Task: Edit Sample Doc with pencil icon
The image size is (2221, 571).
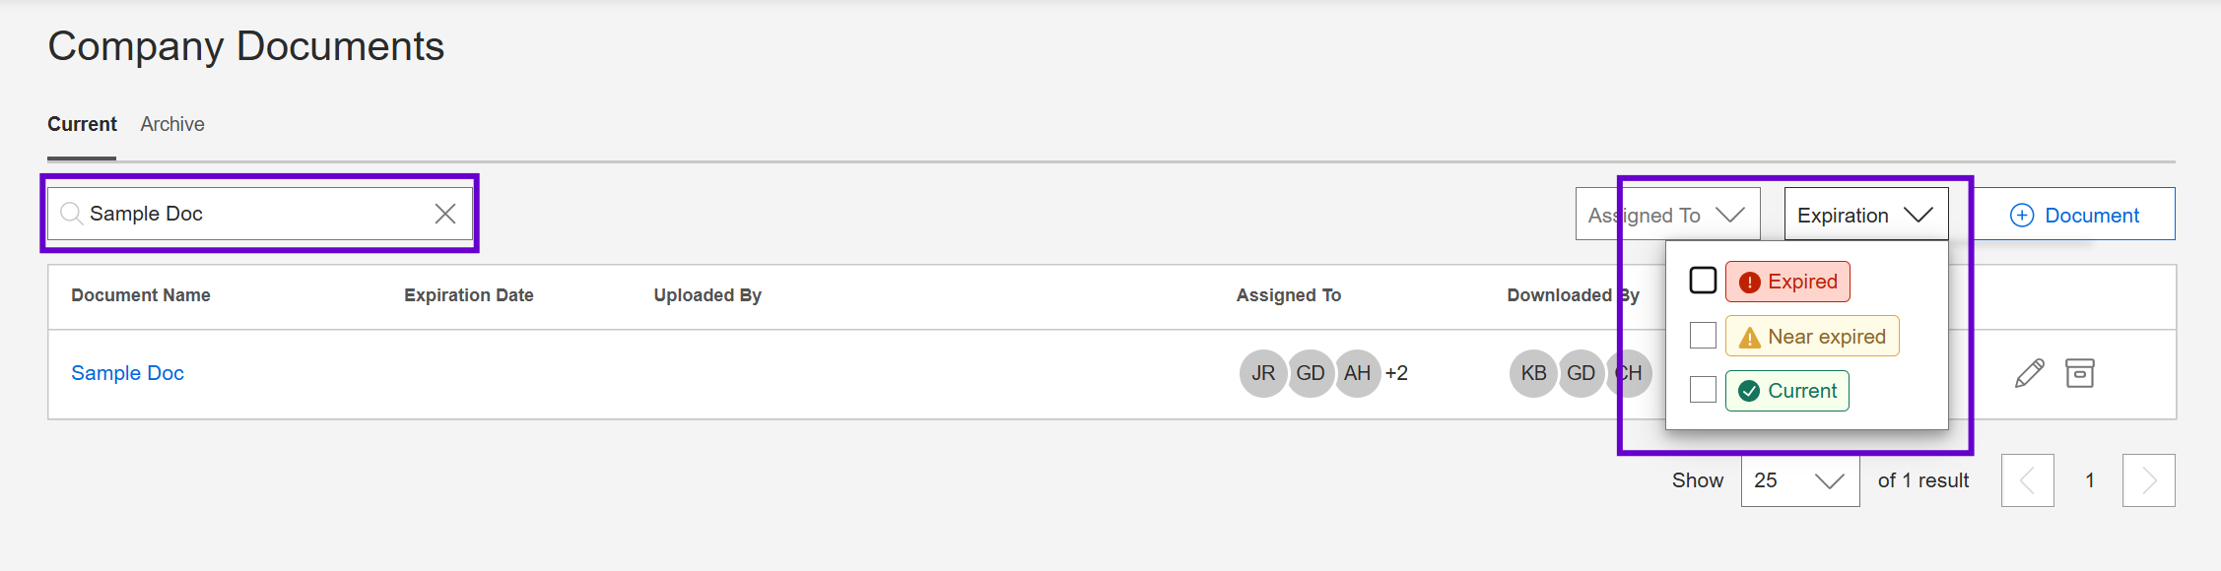Action: (2029, 373)
